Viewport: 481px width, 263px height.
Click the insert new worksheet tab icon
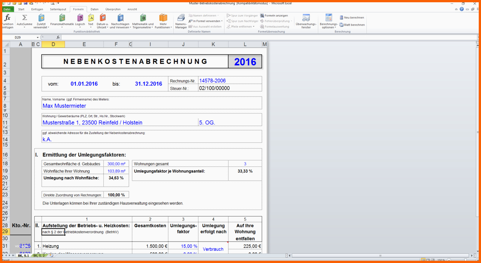[52, 255]
